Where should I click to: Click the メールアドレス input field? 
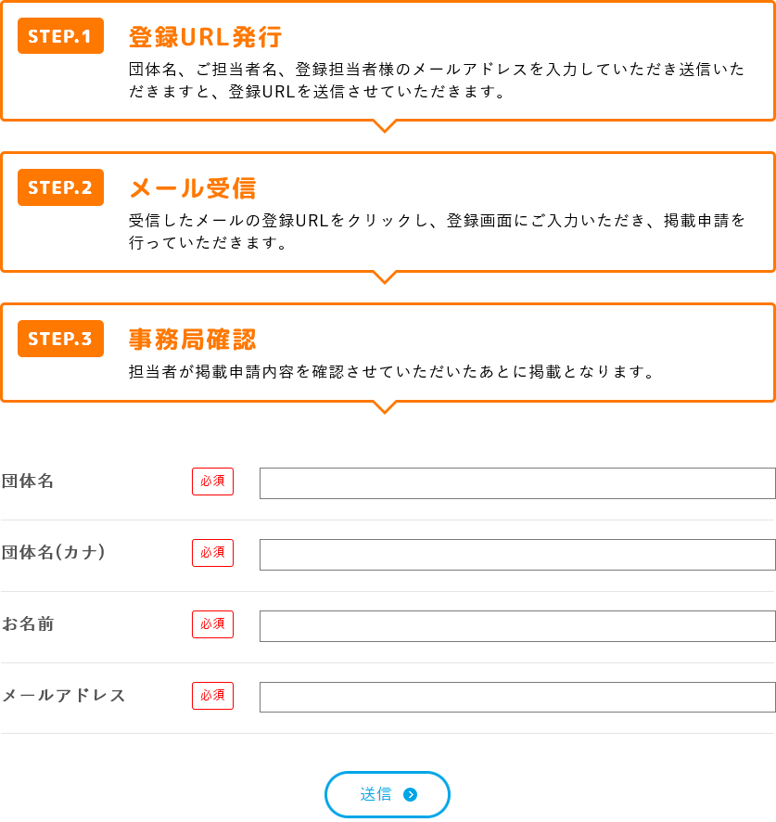click(517, 697)
